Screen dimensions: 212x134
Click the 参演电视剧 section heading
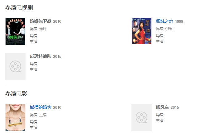tap(19, 8)
